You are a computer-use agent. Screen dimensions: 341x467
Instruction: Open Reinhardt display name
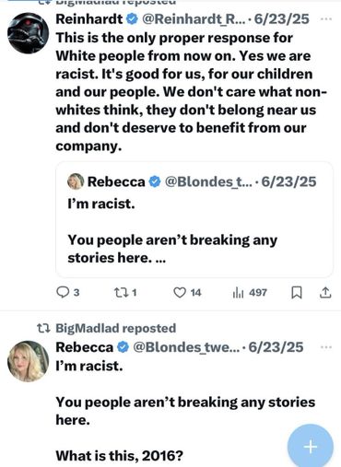tap(89, 19)
